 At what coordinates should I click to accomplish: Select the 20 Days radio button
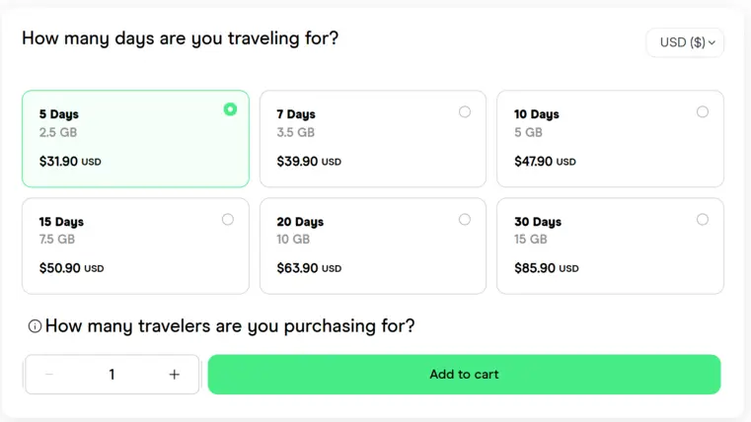click(465, 220)
